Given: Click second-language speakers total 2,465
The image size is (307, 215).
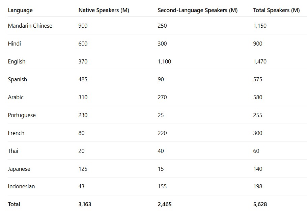Looking at the screenshot, I should pyautogui.click(x=165, y=204).
